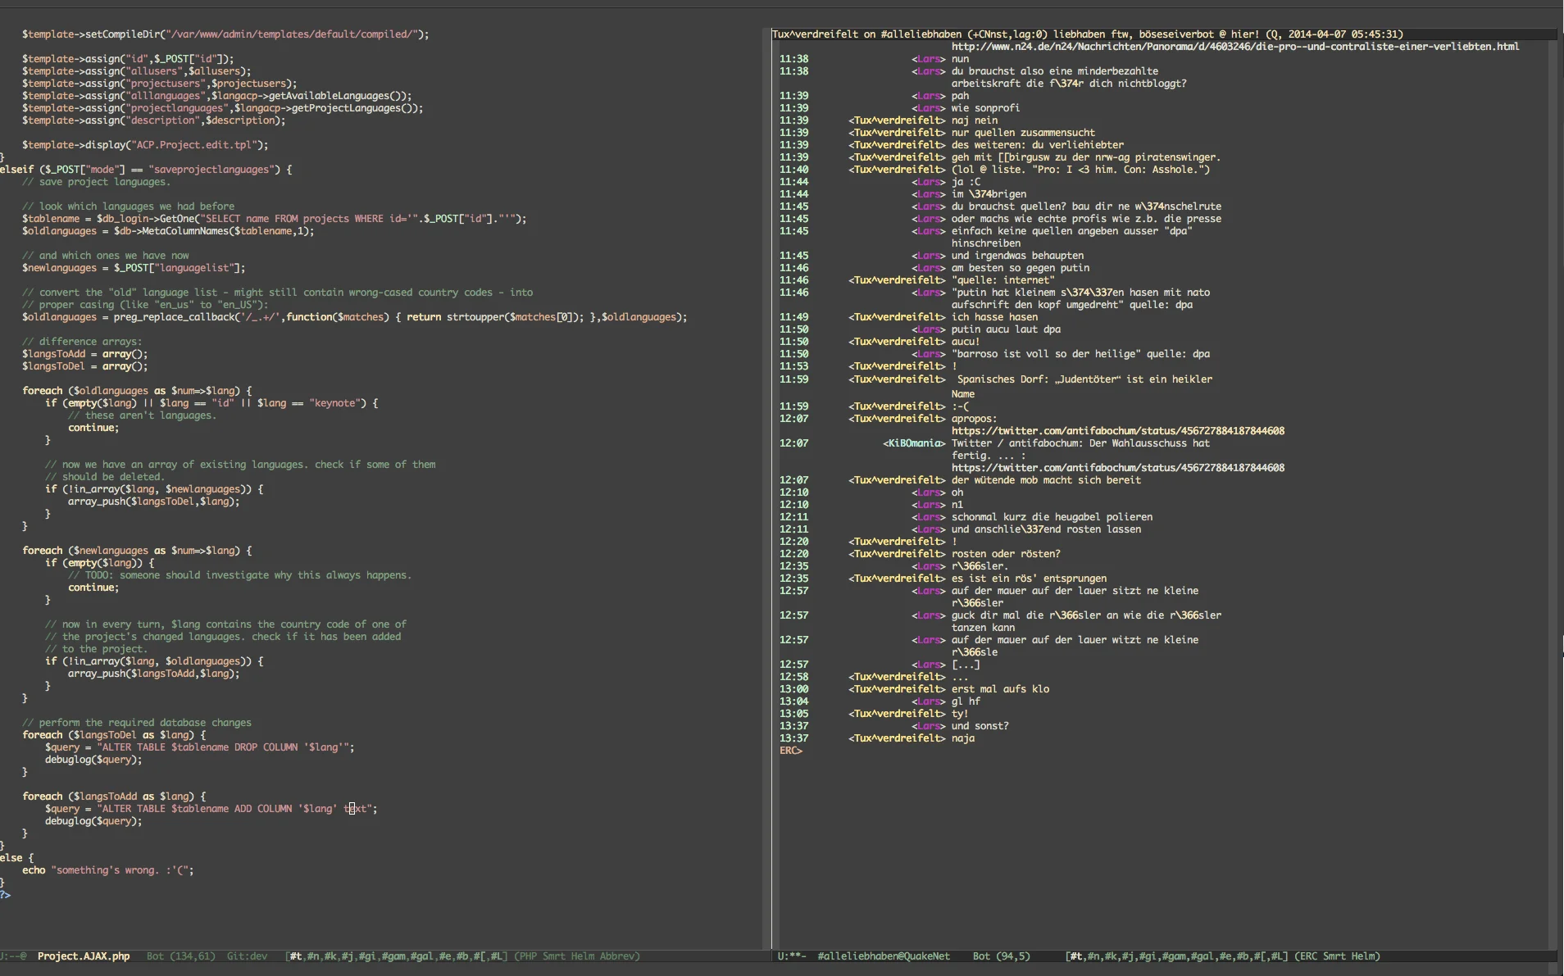Click <Tux^verdreifelt> nick on 'erst mal aufs klo'
This screenshot has width=1564, height=976.
click(897, 689)
